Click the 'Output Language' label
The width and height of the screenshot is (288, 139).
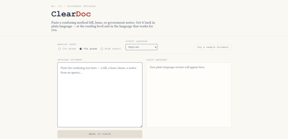coord(136,42)
